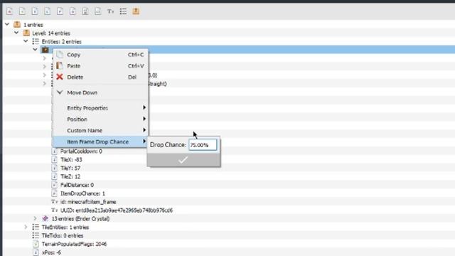
Task: Click the list icon beside 'TileEntities: 1 entries'
Action: click(x=36, y=227)
